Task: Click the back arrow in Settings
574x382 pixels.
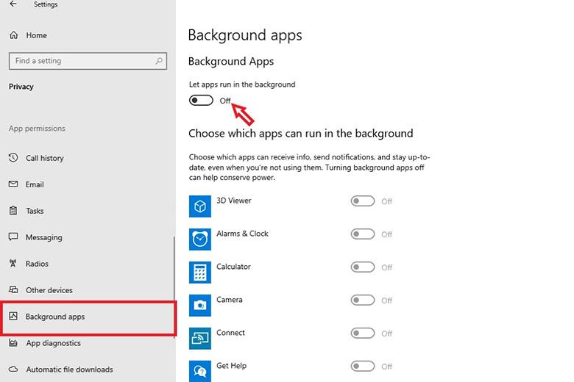Action: coord(13,4)
